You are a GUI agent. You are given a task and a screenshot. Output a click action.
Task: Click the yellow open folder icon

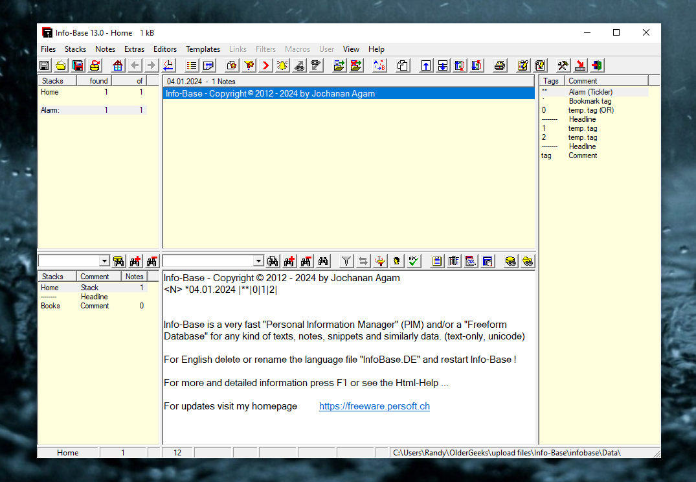[x=61, y=65]
